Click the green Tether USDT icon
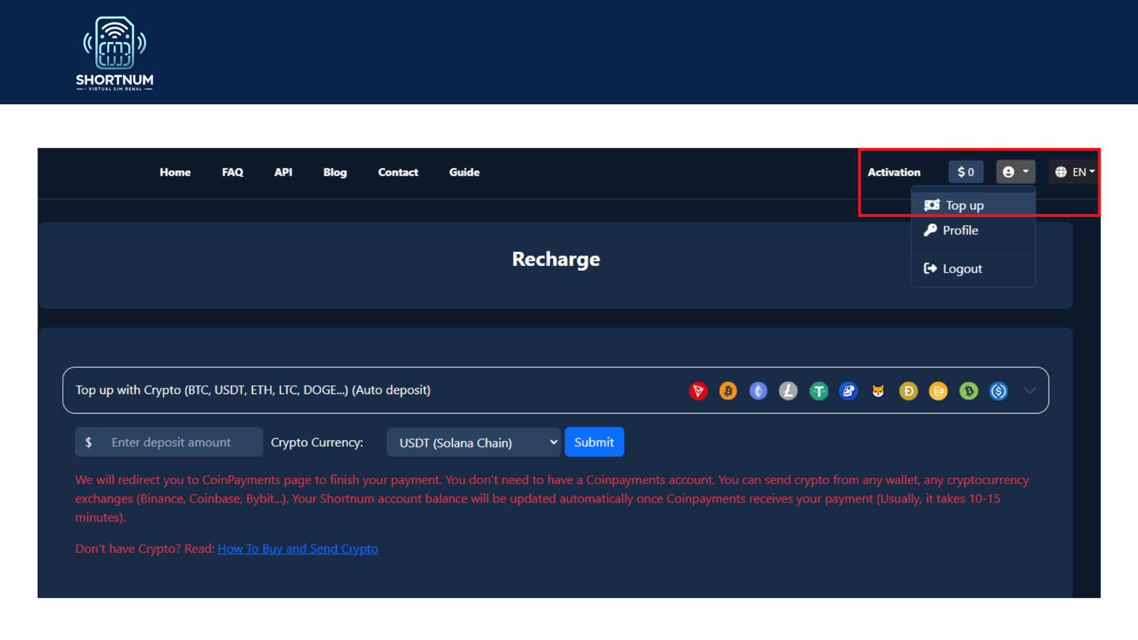Screen dimensions: 1138x640 click(x=819, y=391)
